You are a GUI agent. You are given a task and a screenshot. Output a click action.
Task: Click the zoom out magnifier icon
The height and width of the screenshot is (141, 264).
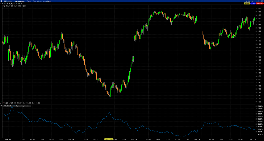pyautogui.click(x=12, y=3)
